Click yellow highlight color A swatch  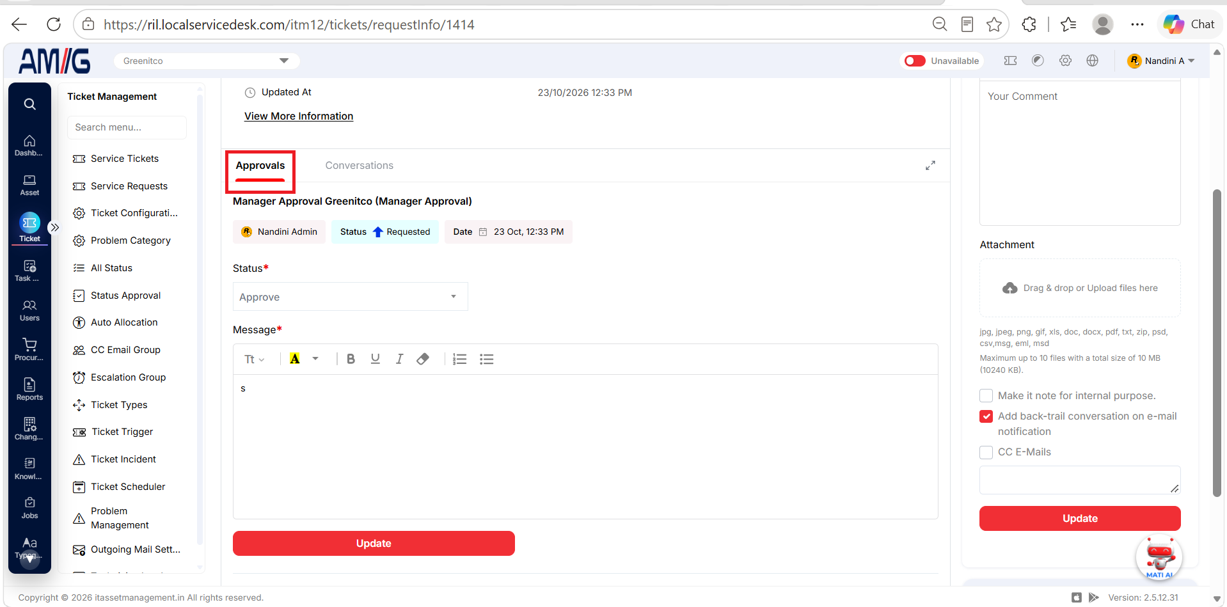tap(295, 359)
